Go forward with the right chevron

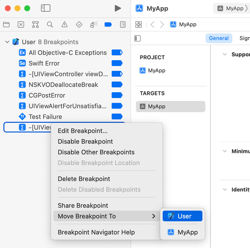click(162, 24)
